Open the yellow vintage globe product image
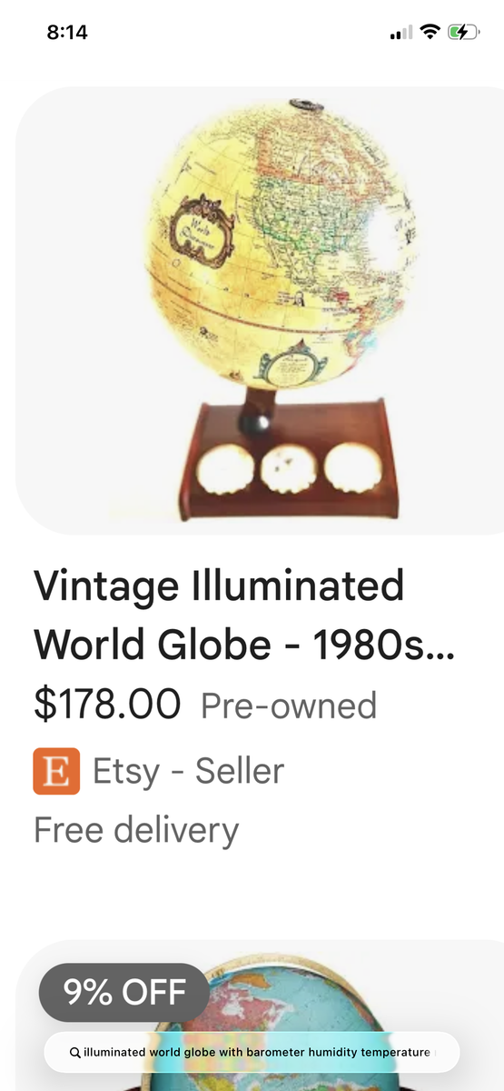This screenshot has height=1091, width=504. (272, 310)
